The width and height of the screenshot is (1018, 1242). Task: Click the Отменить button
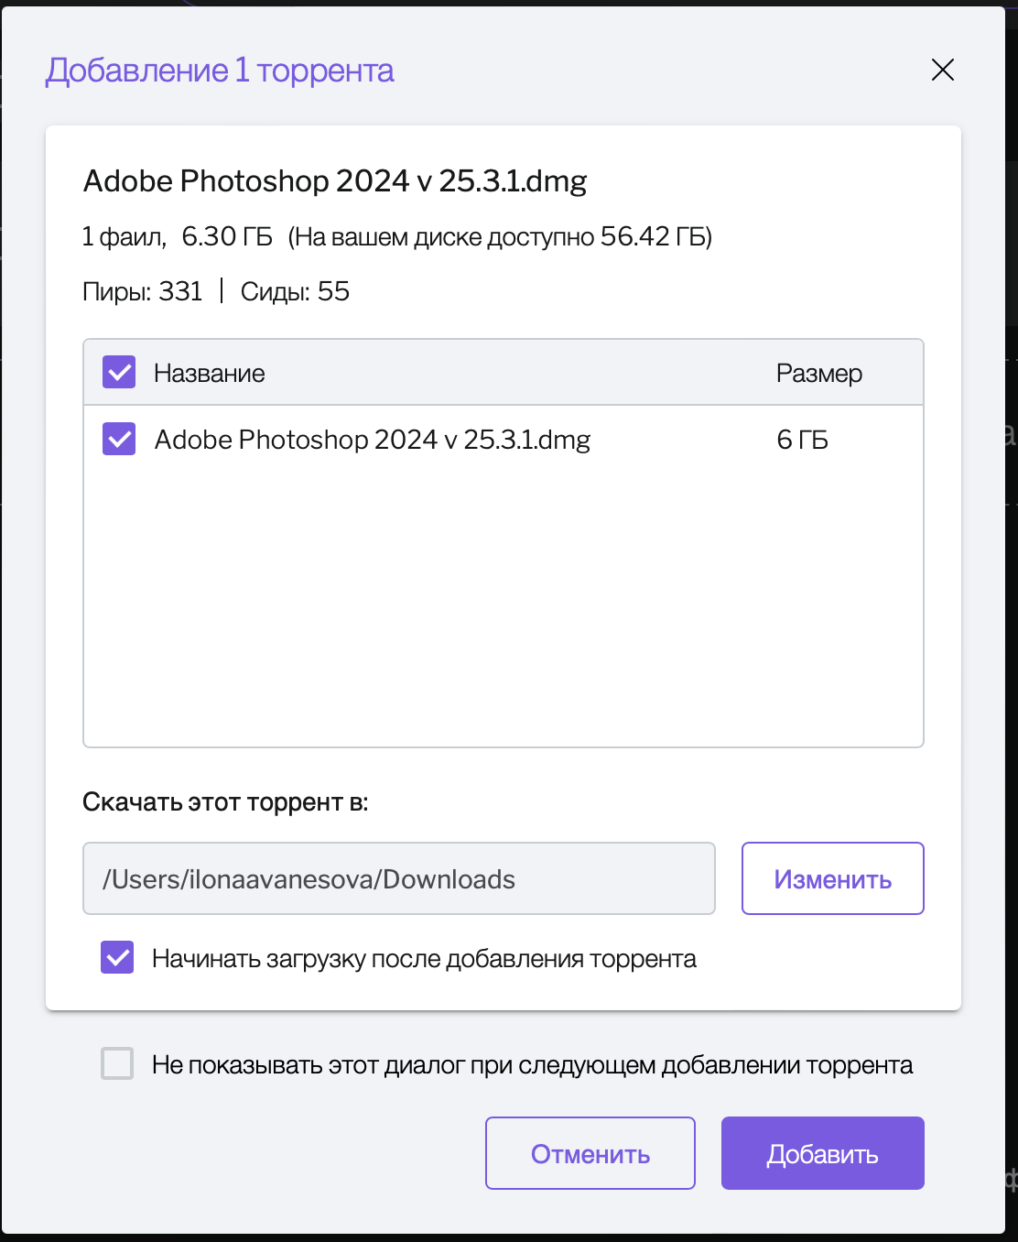pos(590,1153)
